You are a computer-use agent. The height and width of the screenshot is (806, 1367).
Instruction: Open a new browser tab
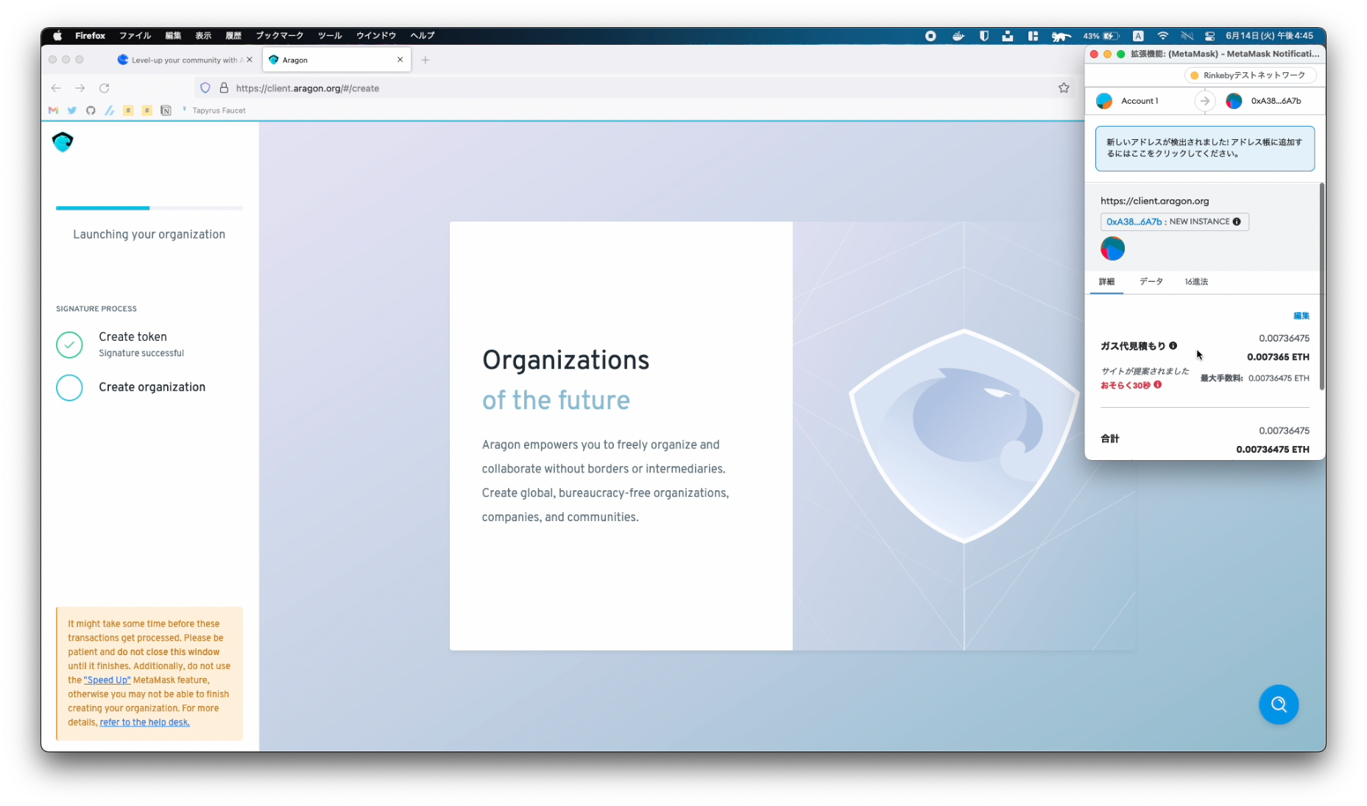pyautogui.click(x=425, y=60)
